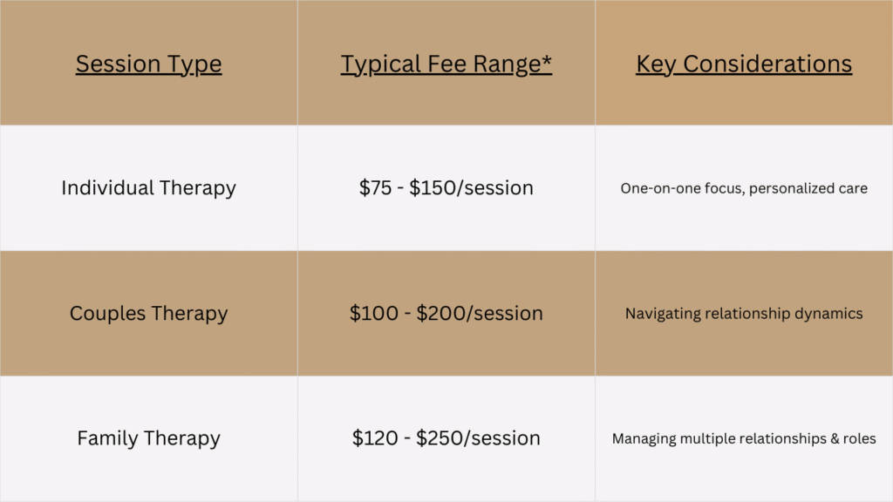Click the $120 - $250/session fee cell
The width and height of the screenshot is (893, 502).
[x=446, y=438]
